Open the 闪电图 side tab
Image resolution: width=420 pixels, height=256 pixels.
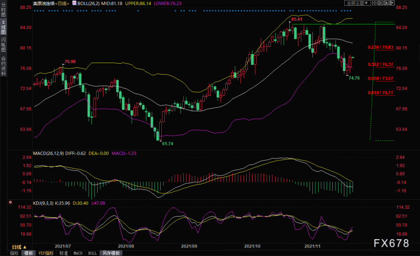[x=3, y=46]
